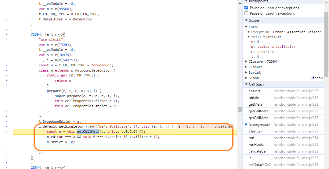329x169 pixels.
Task: Expand the Global scope
Action: tap(246, 78)
